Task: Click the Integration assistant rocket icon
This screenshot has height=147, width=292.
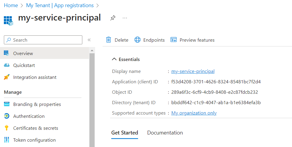Action: (7, 77)
